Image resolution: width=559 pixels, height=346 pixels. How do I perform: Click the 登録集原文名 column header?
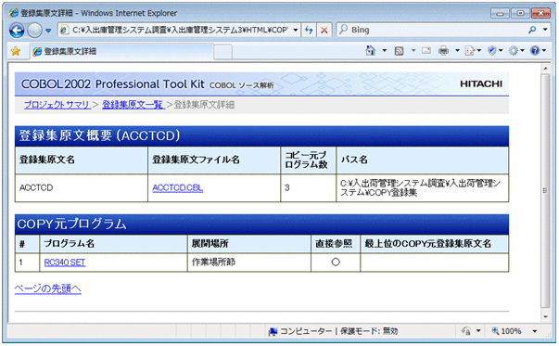pyautogui.click(x=82, y=160)
